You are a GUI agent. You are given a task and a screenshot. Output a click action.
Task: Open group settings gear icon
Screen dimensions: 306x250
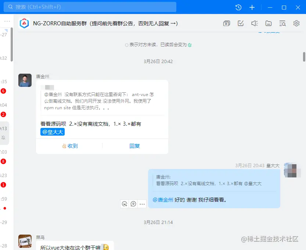tap(296, 23)
